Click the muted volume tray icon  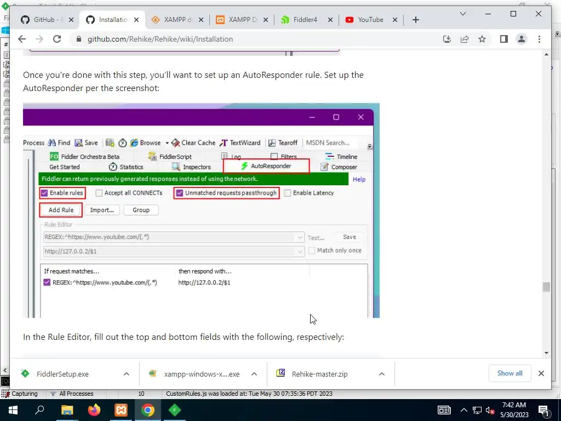(x=490, y=410)
